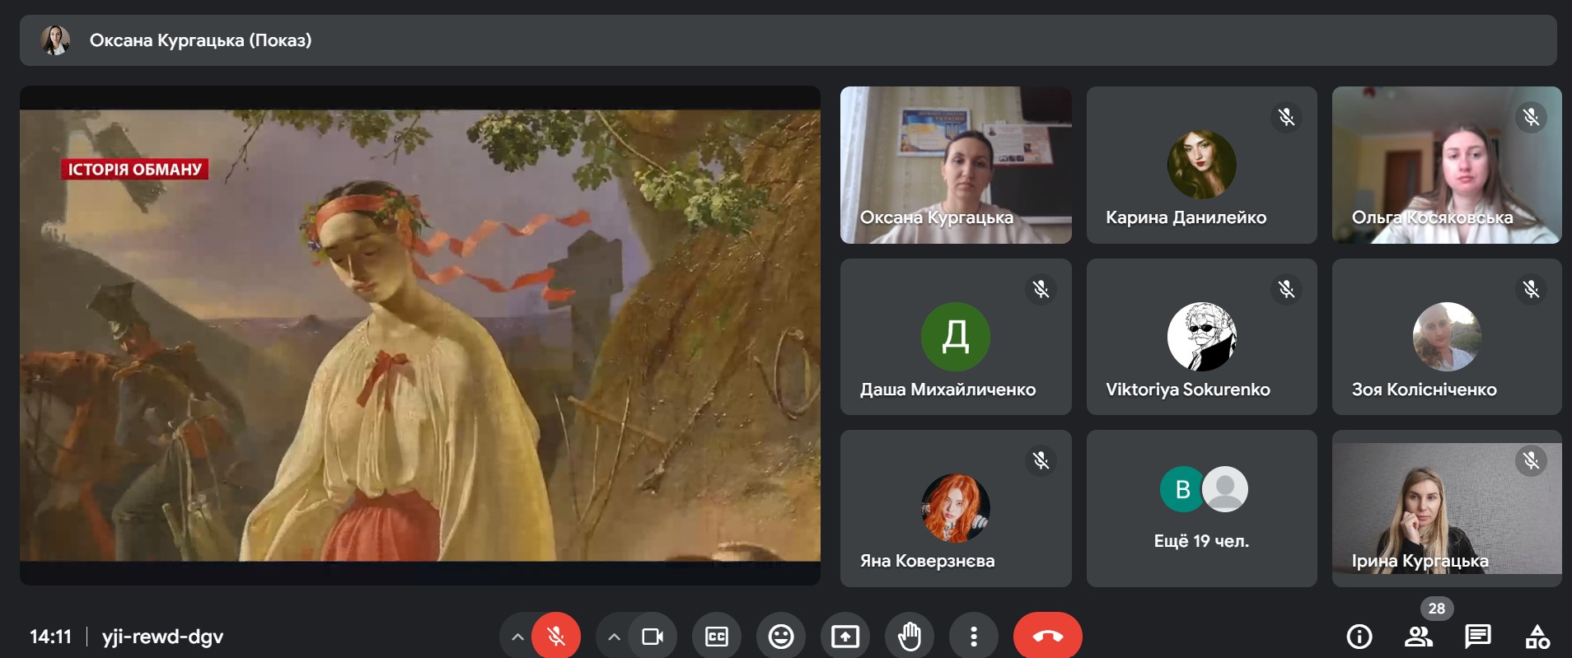Click green Д avatar of Даша Михайличенко

pos(956,337)
